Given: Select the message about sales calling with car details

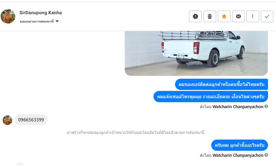Looking at the screenshot, I should (211, 97).
